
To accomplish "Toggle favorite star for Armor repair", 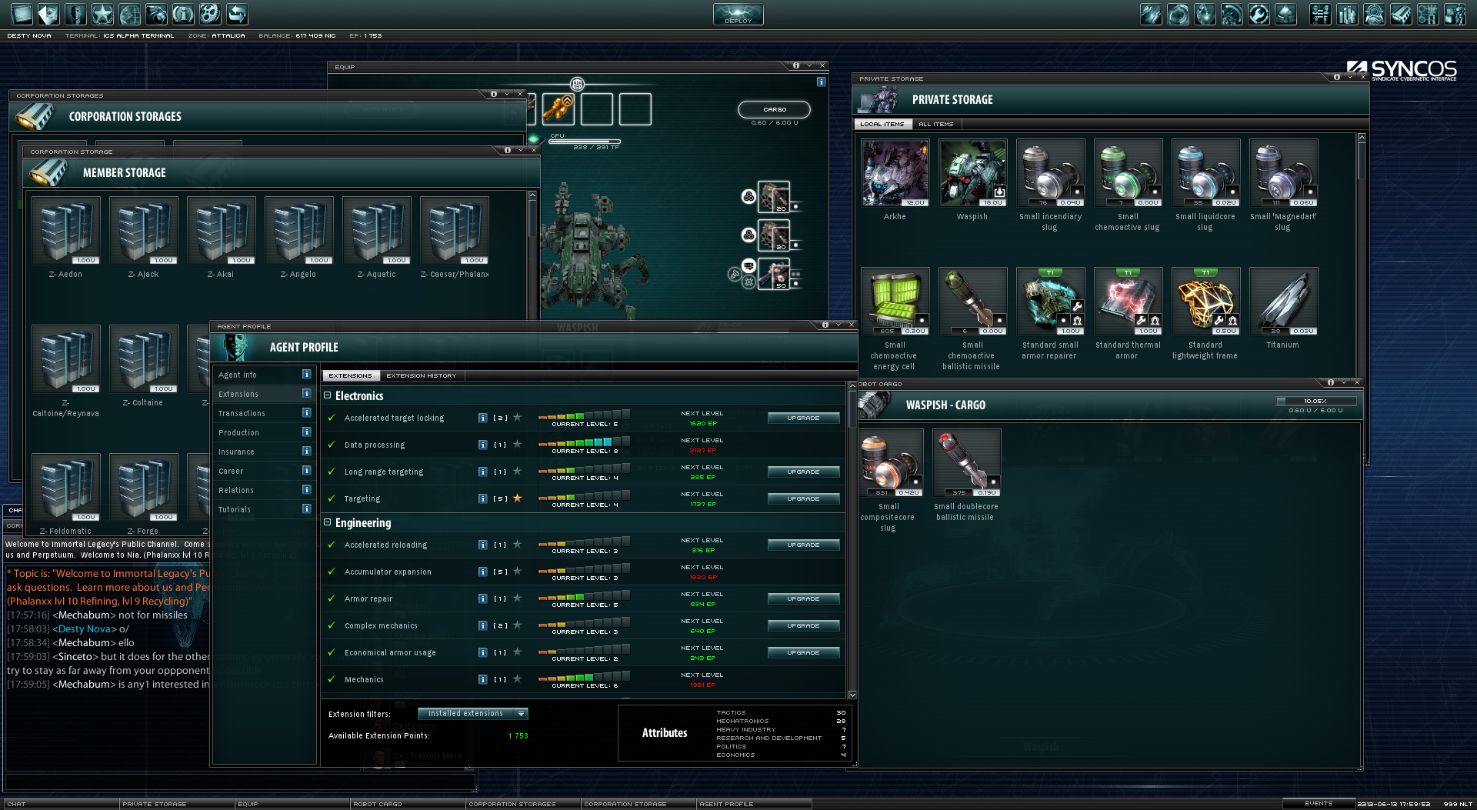I will tap(518, 598).
